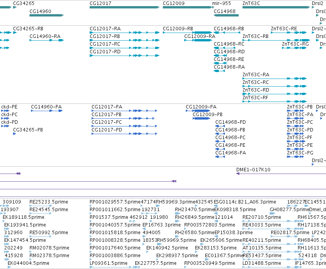Click the ZnT63C gene bar glyph
The width and height of the screenshot is (326, 269).
(276, 7)
